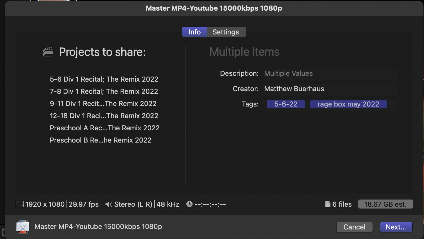Image resolution: width=424 pixels, height=239 pixels.
Task: Click the 18.67 GB size estimate badge
Action: (385, 204)
